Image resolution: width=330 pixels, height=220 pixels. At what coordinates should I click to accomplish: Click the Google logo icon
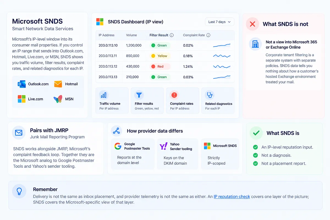(118, 146)
